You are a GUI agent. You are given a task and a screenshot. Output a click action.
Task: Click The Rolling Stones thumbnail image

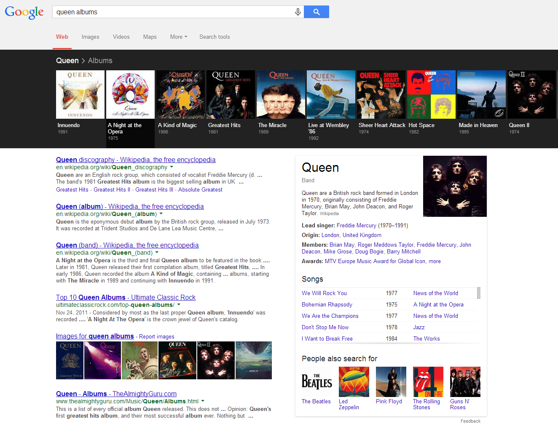(428, 382)
